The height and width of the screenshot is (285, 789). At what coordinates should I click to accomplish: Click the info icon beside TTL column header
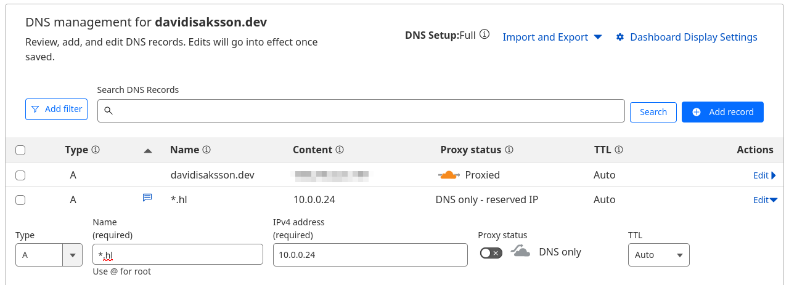point(619,150)
